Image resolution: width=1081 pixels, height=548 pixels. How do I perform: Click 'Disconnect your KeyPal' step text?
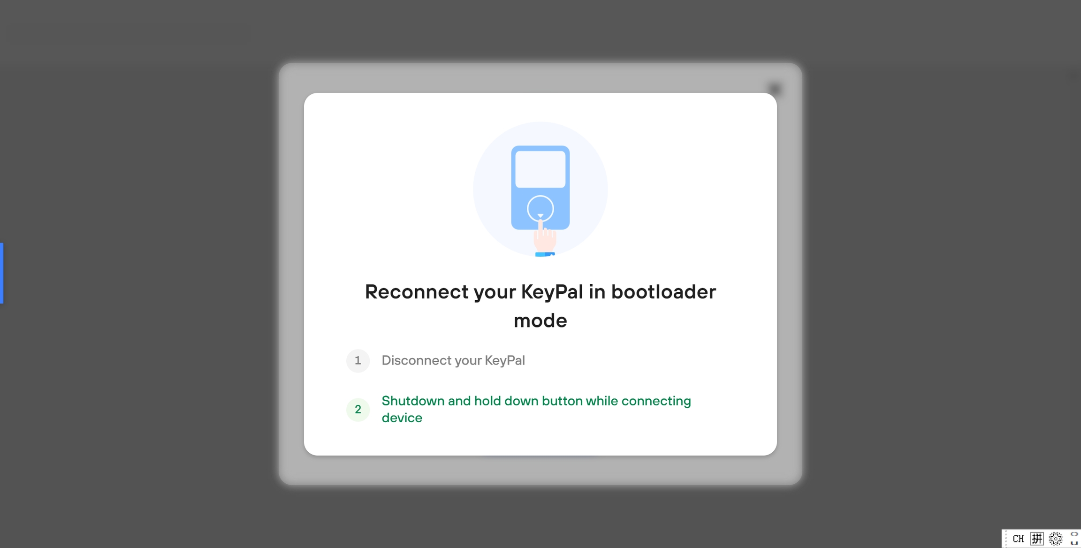pyautogui.click(x=453, y=360)
